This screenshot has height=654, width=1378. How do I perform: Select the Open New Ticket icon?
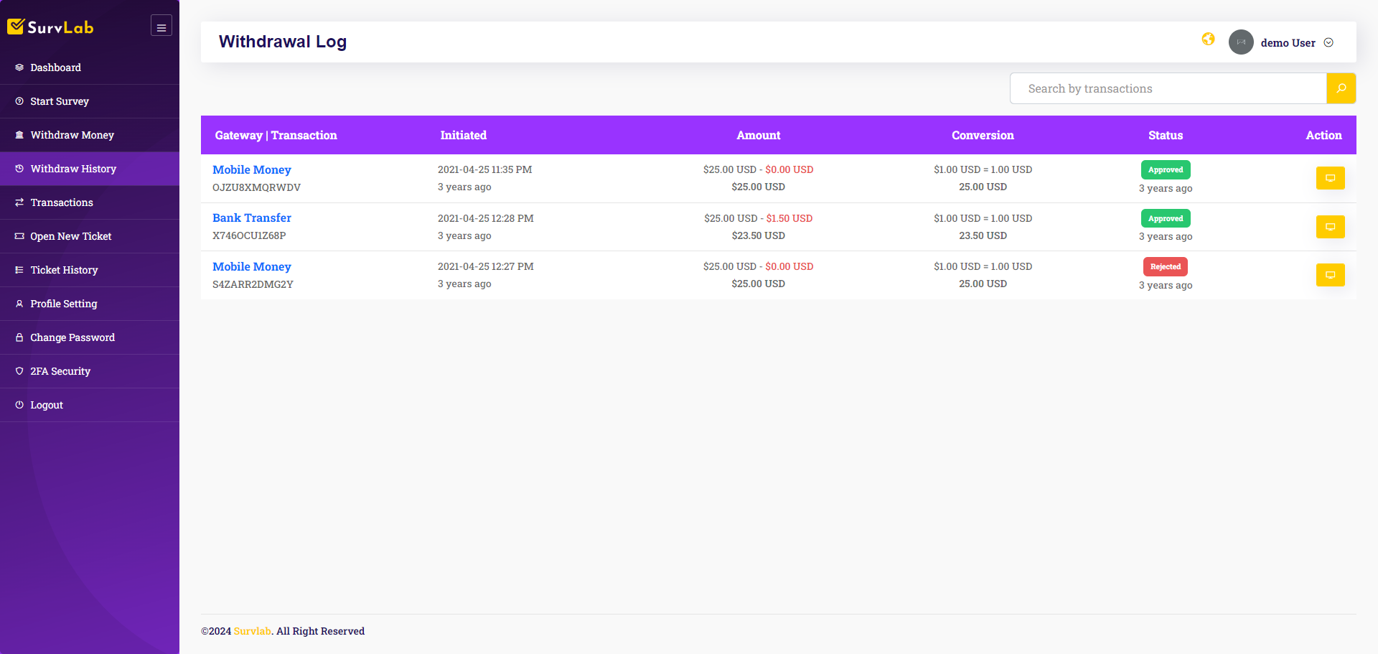(x=19, y=236)
